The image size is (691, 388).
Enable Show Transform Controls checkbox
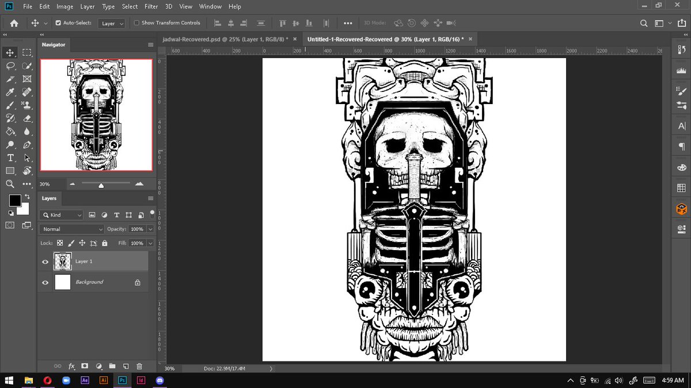point(136,23)
